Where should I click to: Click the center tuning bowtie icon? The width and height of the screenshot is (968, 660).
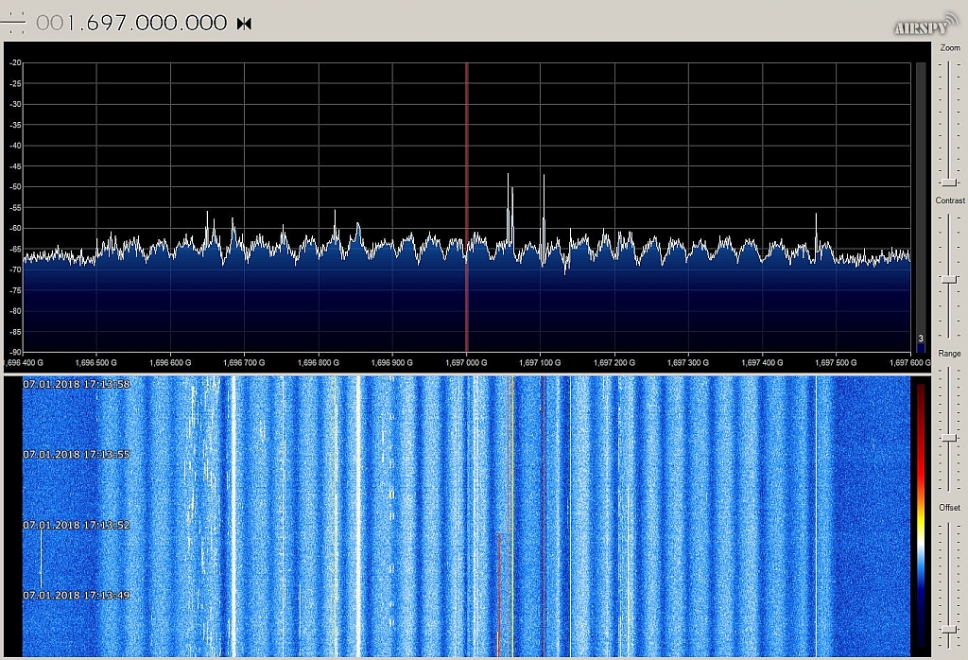[244, 24]
